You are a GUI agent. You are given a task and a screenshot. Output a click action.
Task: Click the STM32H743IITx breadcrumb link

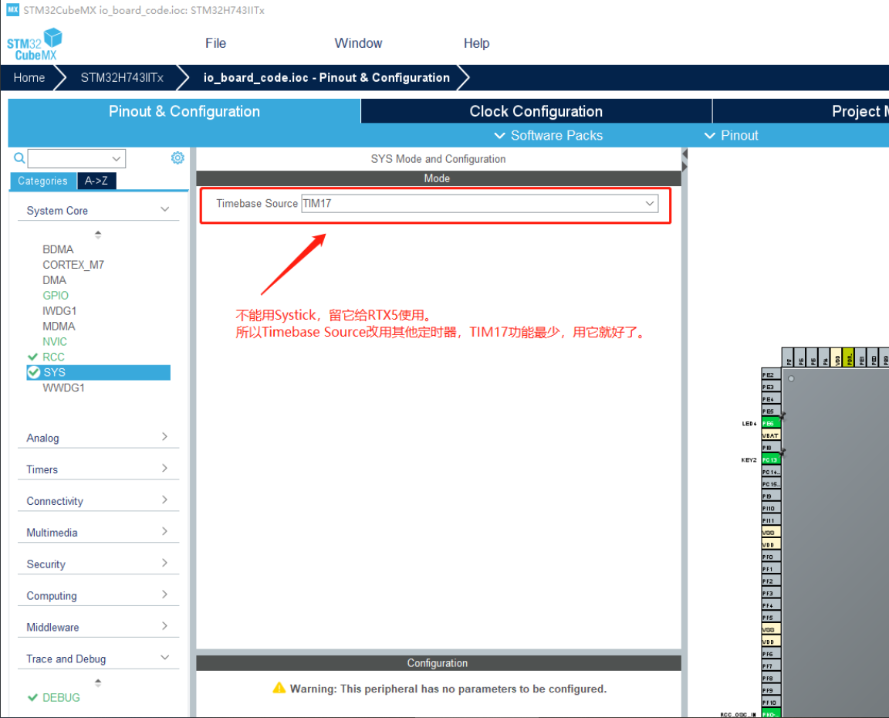120,77
